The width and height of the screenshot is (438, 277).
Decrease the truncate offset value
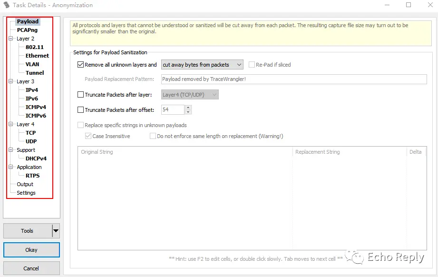point(188,112)
